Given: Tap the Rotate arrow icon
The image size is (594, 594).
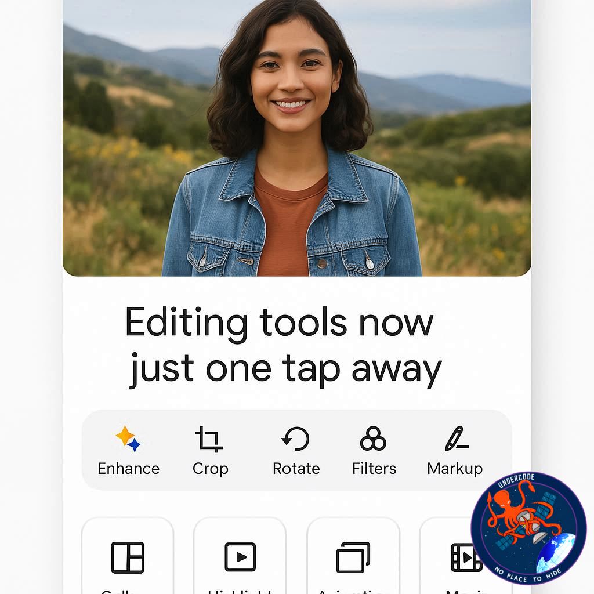Looking at the screenshot, I should [x=295, y=439].
